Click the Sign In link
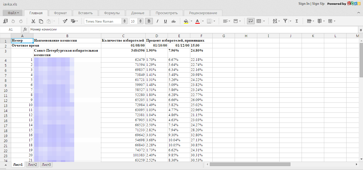 point(304,4)
